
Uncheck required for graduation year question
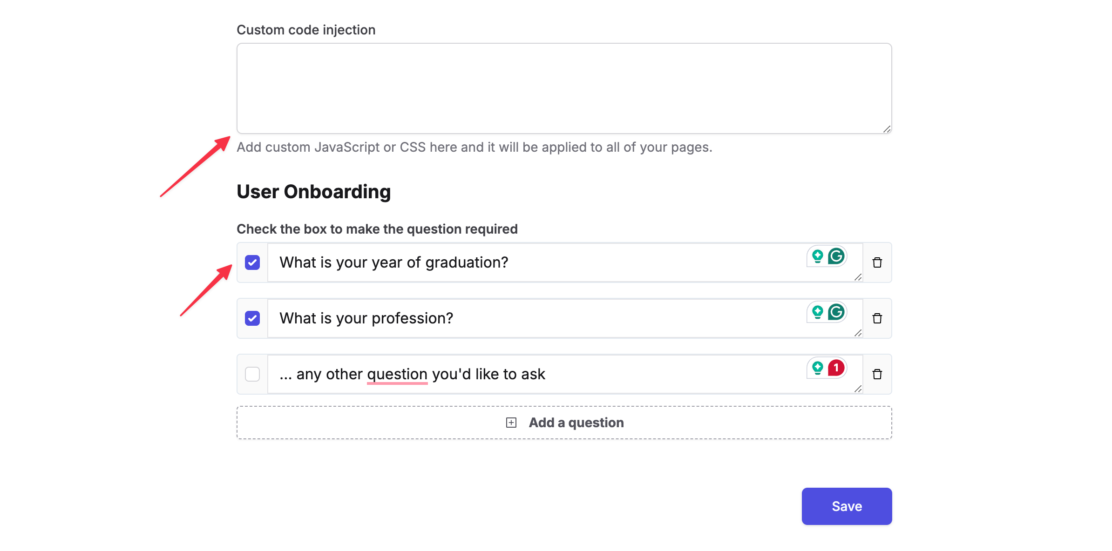coord(252,262)
